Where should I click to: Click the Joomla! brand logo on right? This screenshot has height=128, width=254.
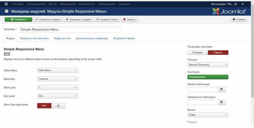tap(229, 11)
